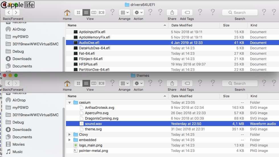Click Back arrow in drivers64UEFI window

pos(9,12)
